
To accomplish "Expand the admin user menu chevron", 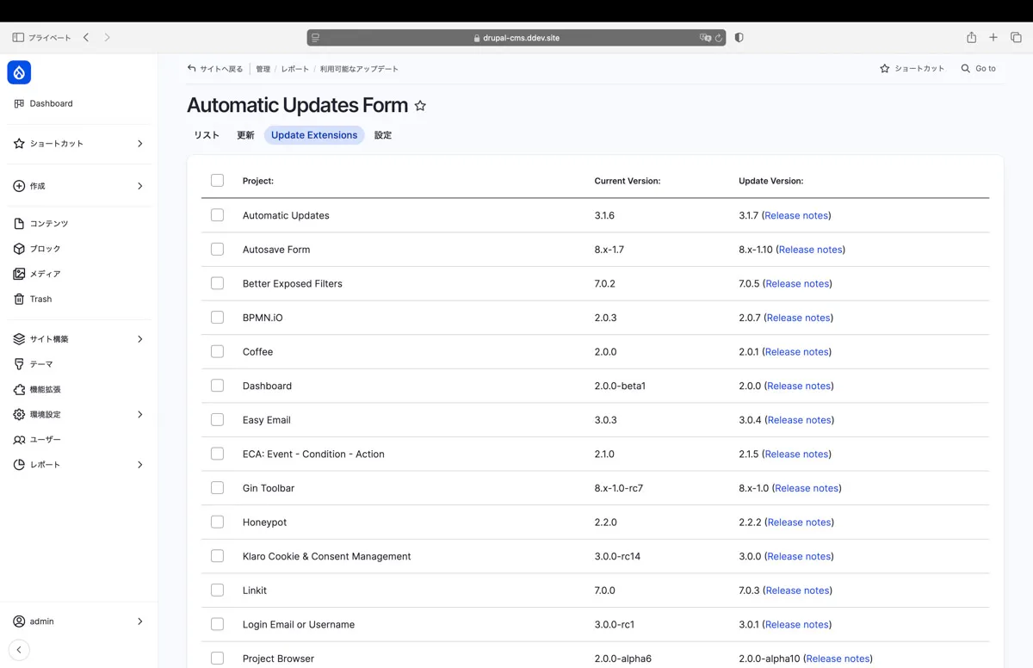I will [x=140, y=622].
